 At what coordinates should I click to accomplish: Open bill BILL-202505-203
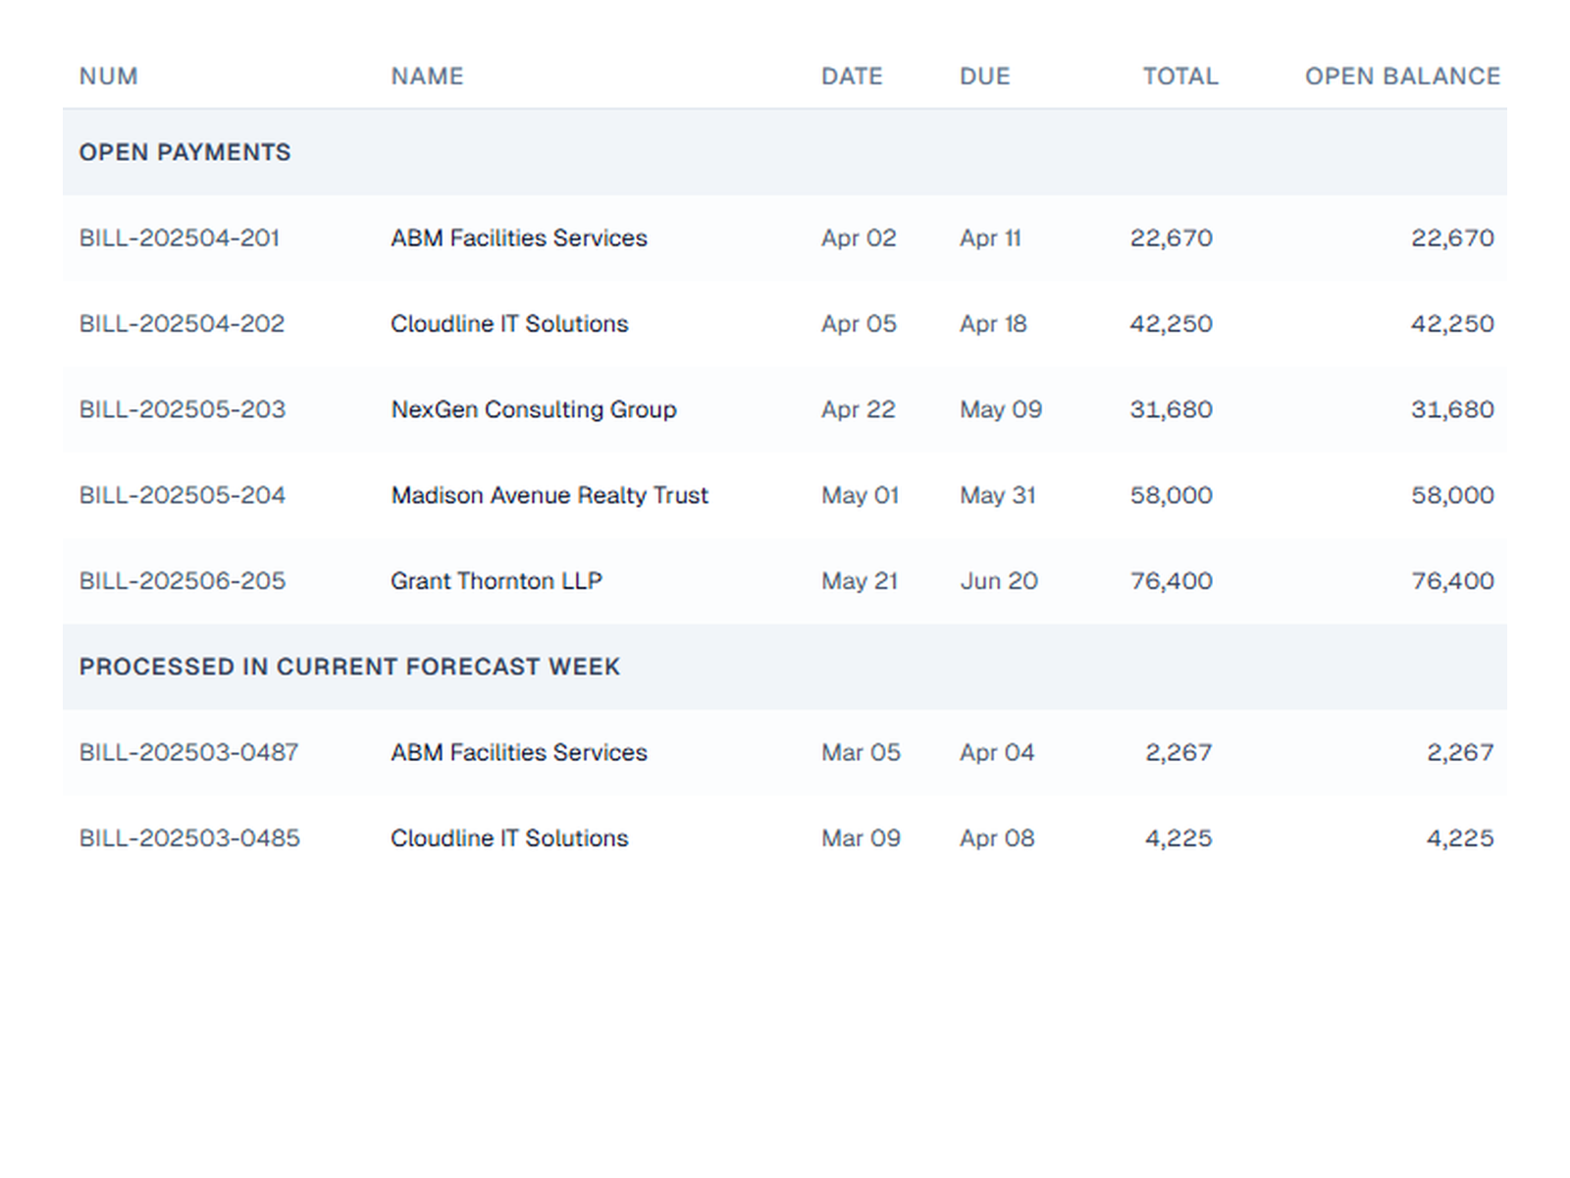pos(183,409)
